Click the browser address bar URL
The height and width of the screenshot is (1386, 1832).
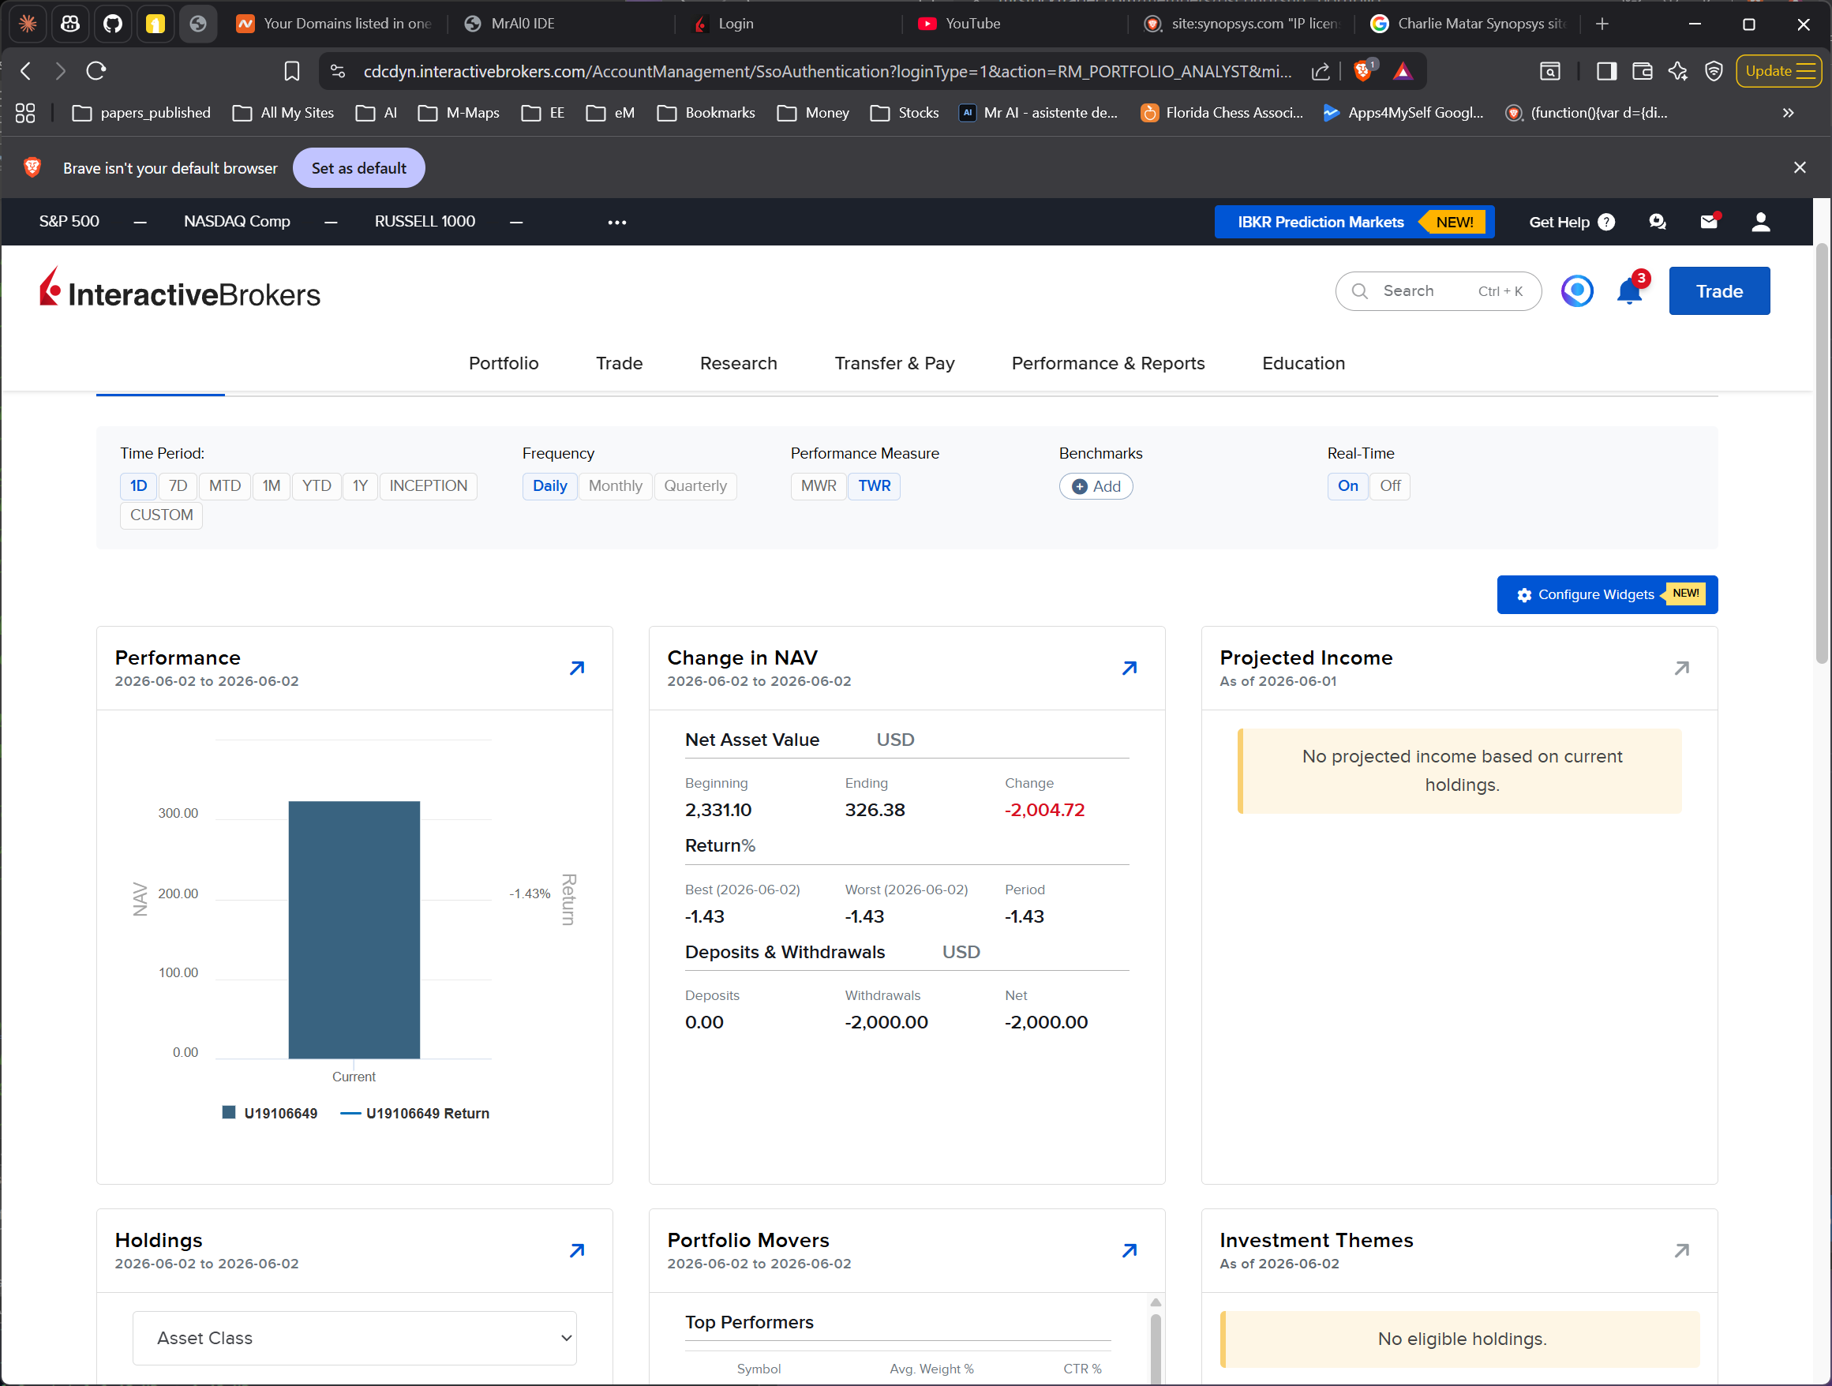coord(826,71)
